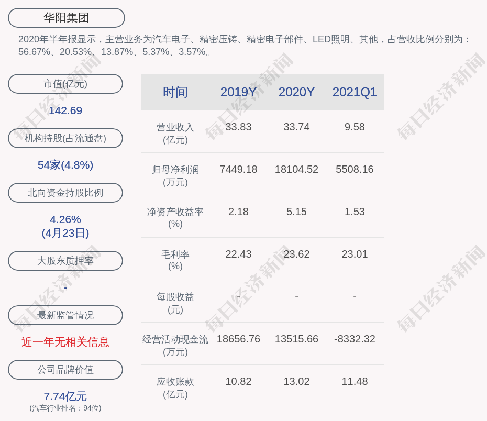Click the 公司品牌价值 label pill

coord(65,370)
